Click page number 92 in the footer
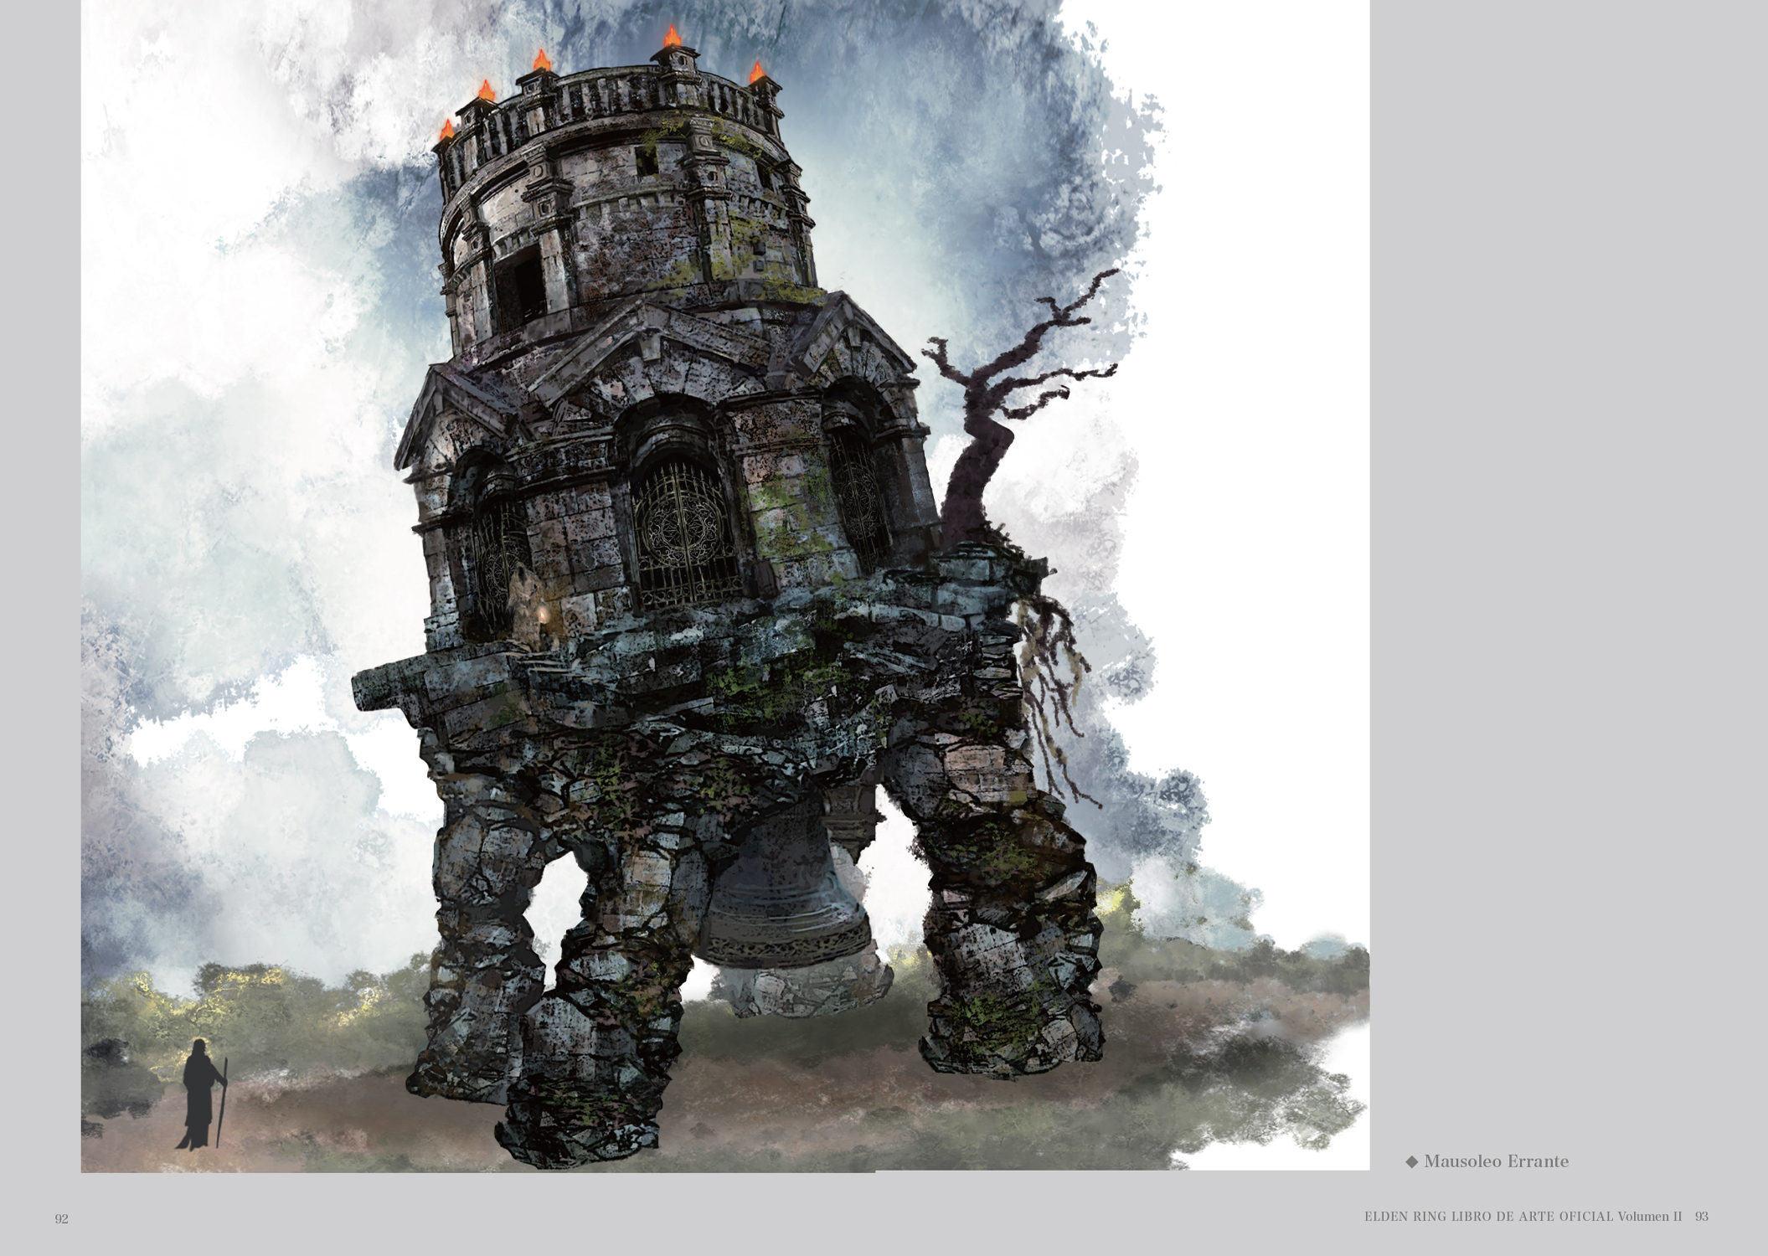The width and height of the screenshot is (1768, 1256). tap(61, 1219)
